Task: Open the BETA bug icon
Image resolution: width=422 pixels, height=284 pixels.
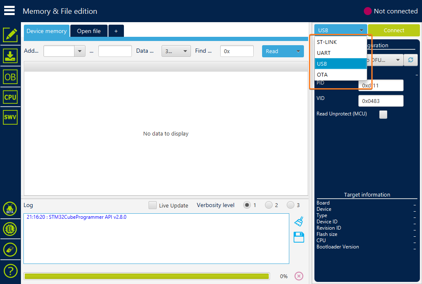Action: [x=10, y=209]
